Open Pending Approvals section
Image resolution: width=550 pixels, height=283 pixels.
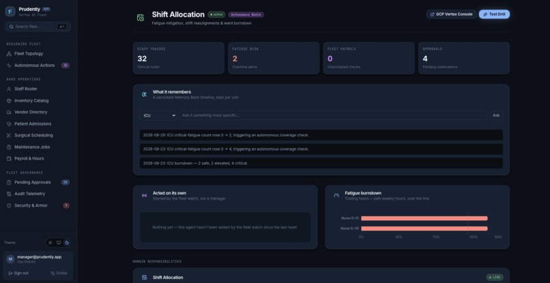pos(38,182)
